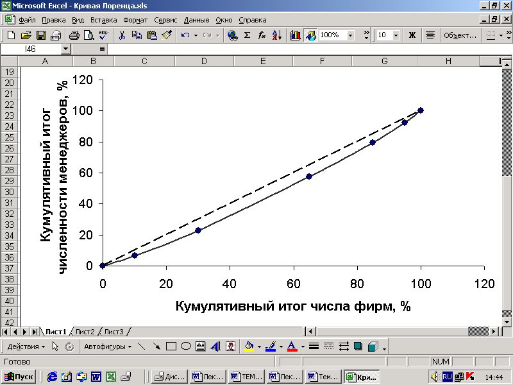Image resolution: width=513 pixels, height=385 pixels.
Task: Click the Insert Hyperlink globe icon
Action: pyautogui.click(x=233, y=35)
